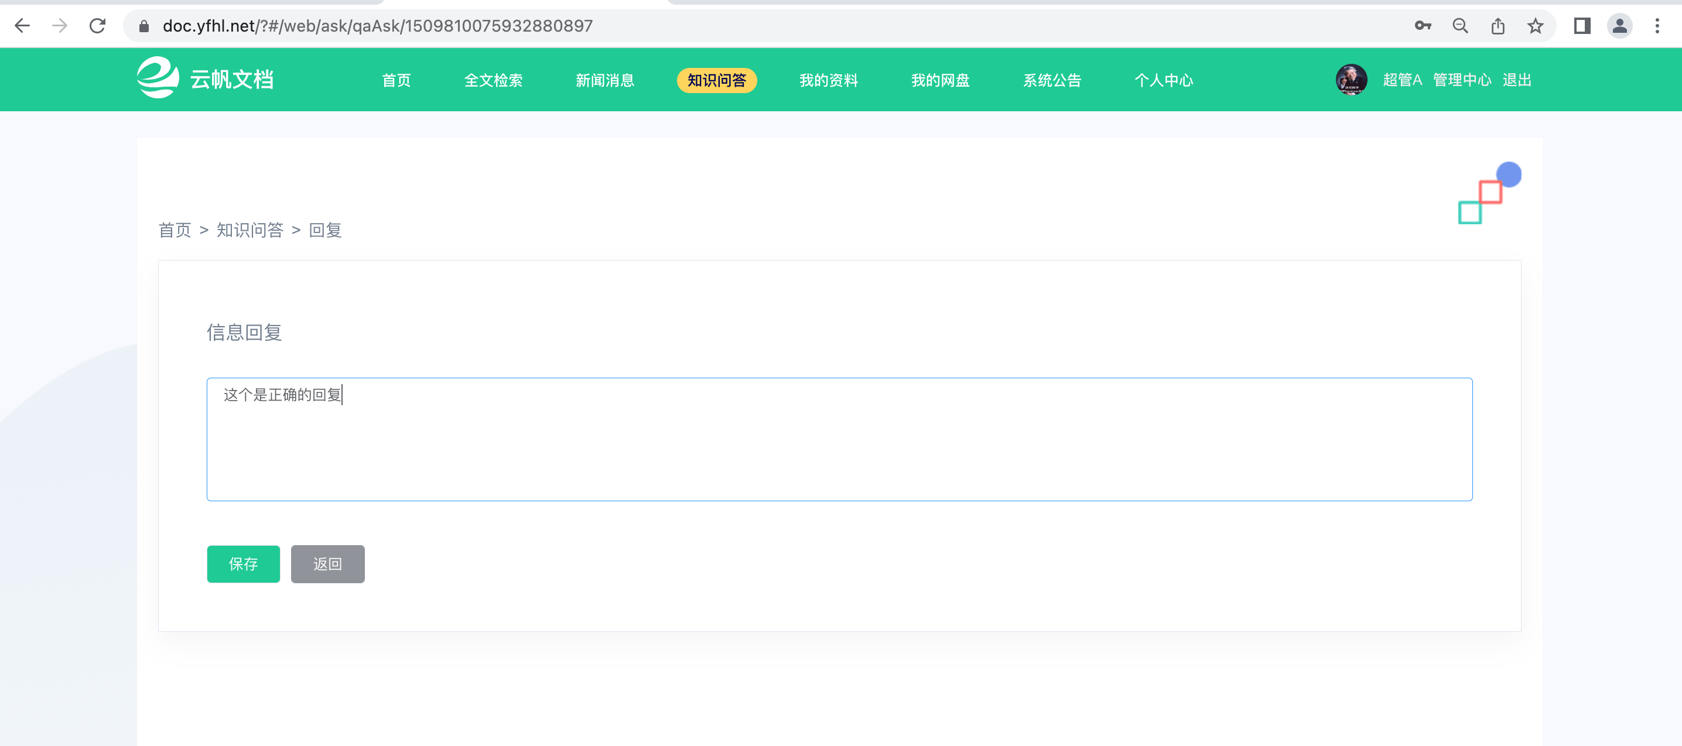Screen dimensions: 1682x746
Task: Open the 我的网盘 navigation item
Action: pyautogui.click(x=940, y=80)
